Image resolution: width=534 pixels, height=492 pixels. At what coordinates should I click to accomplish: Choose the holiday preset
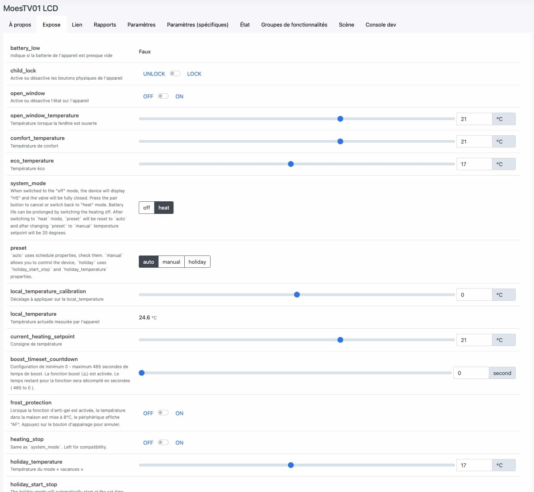pos(197,262)
